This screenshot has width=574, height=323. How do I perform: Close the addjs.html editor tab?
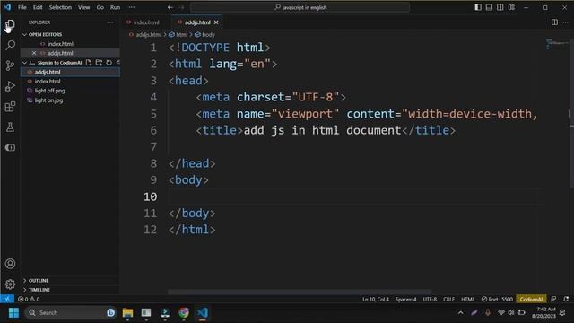click(x=216, y=22)
